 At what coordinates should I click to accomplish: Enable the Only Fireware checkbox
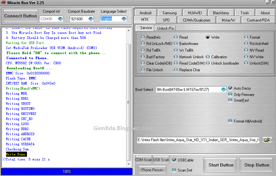(x=230, y=95)
